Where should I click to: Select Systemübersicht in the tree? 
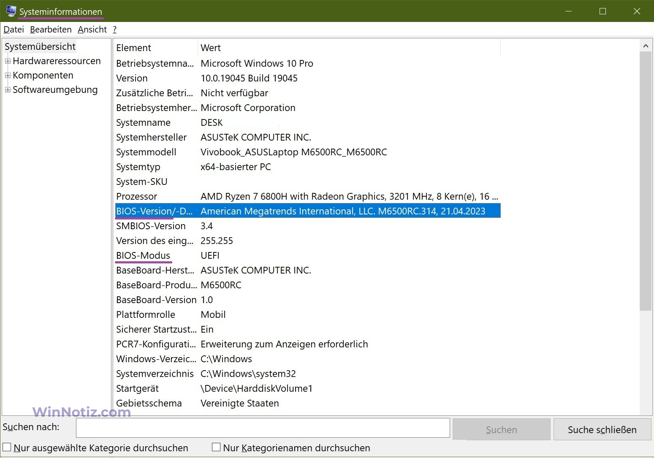click(40, 47)
